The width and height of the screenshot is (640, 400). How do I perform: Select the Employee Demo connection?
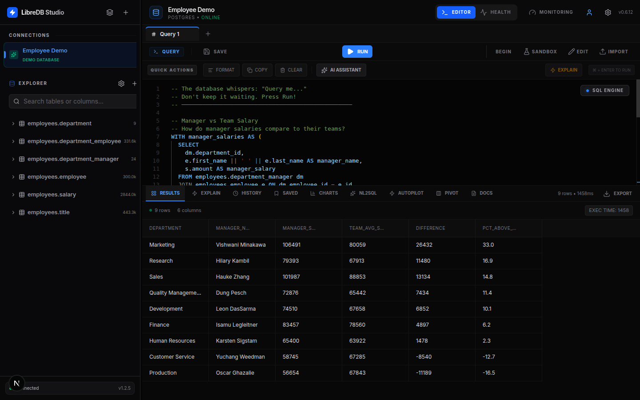tap(70, 55)
